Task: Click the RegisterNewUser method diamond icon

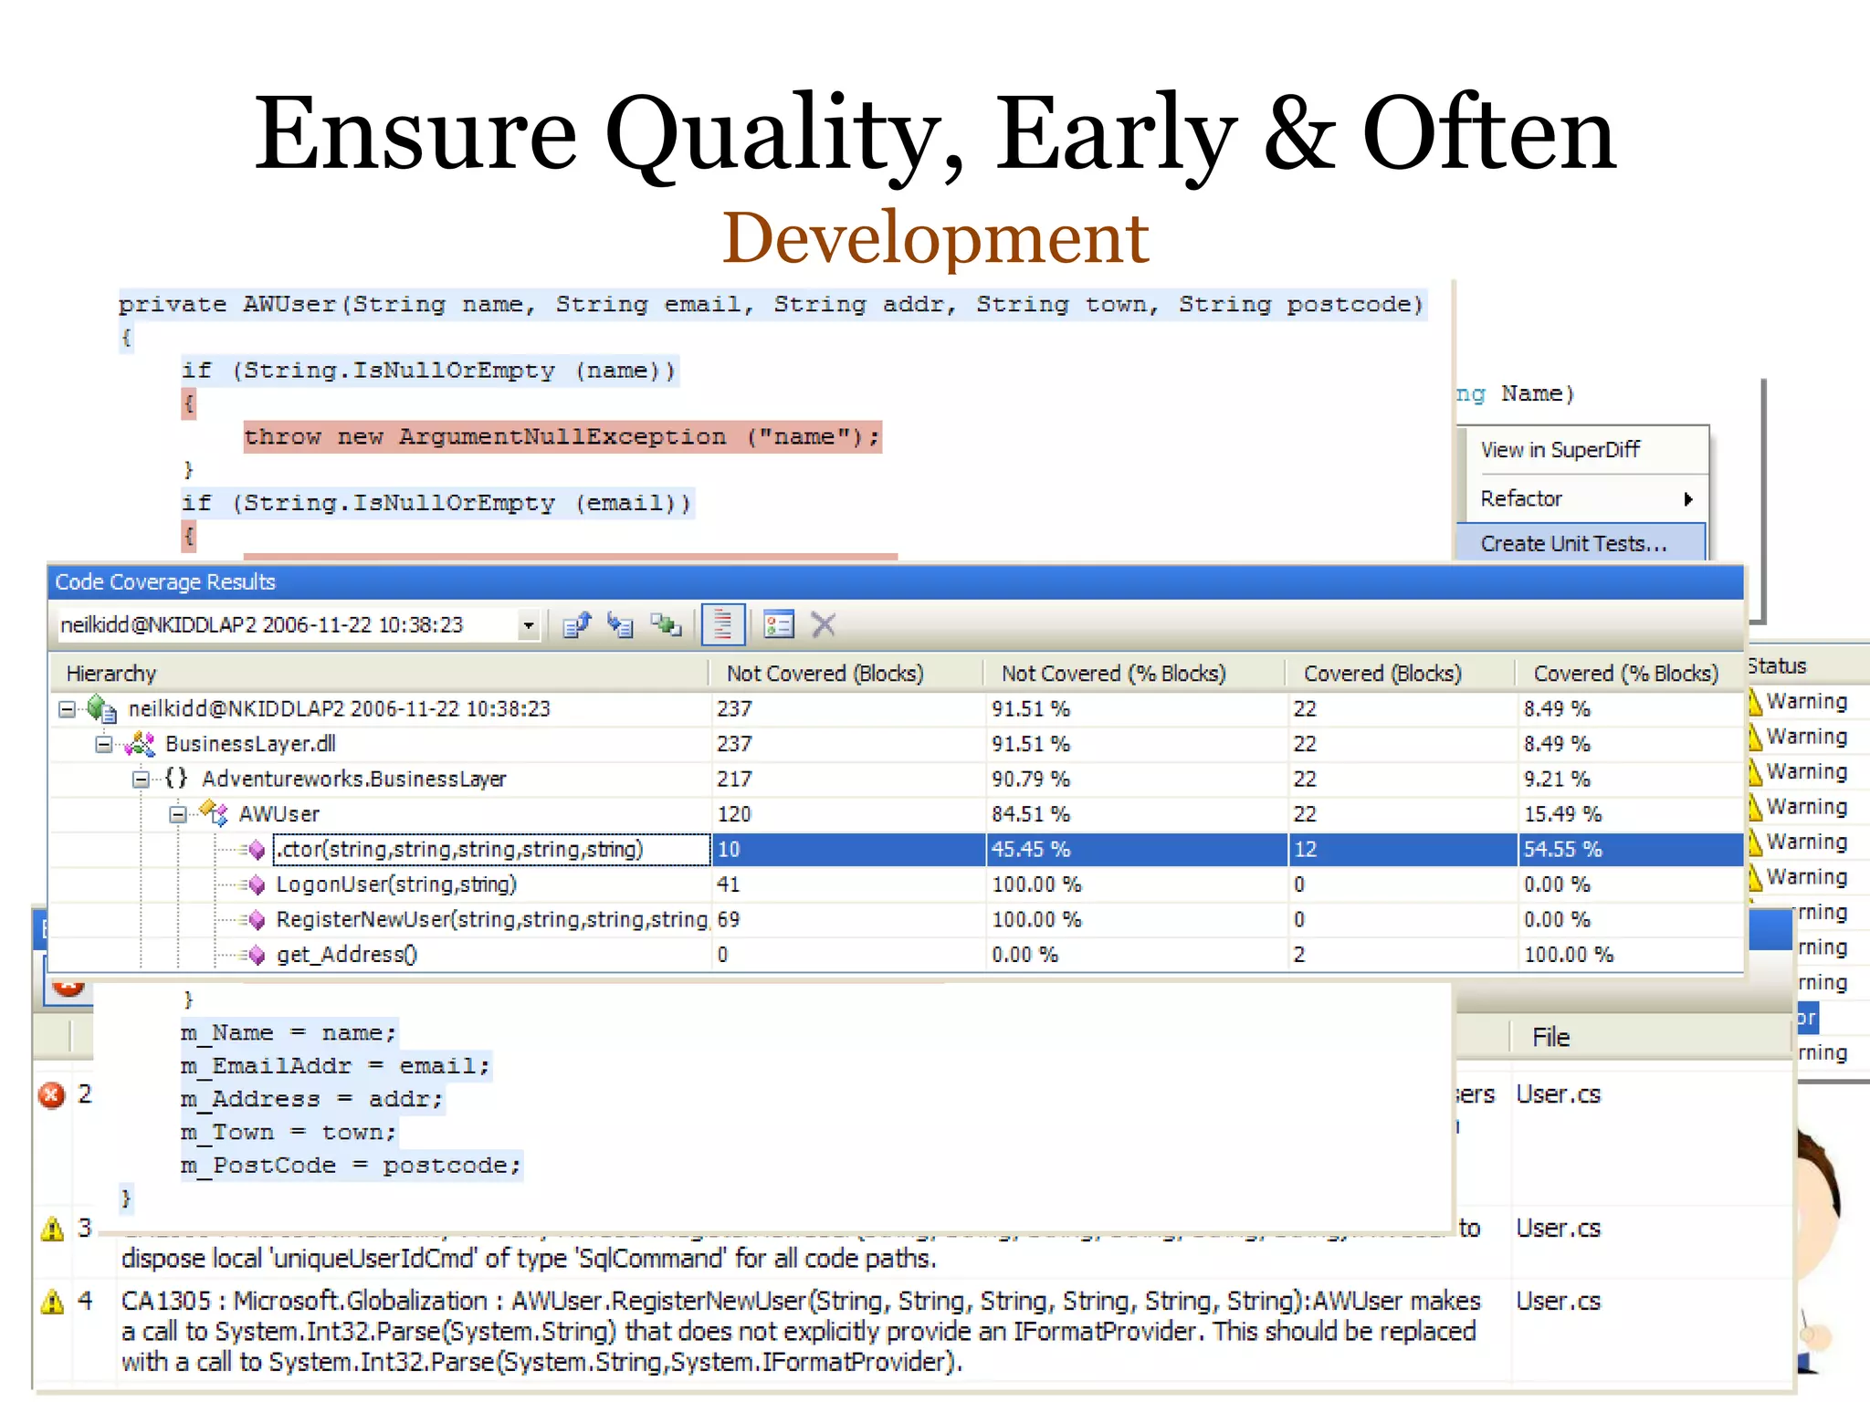Action: (257, 920)
